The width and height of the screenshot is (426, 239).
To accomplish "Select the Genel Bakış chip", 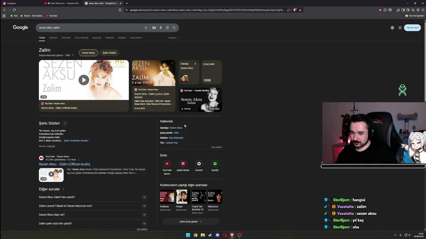I will 89,53.
